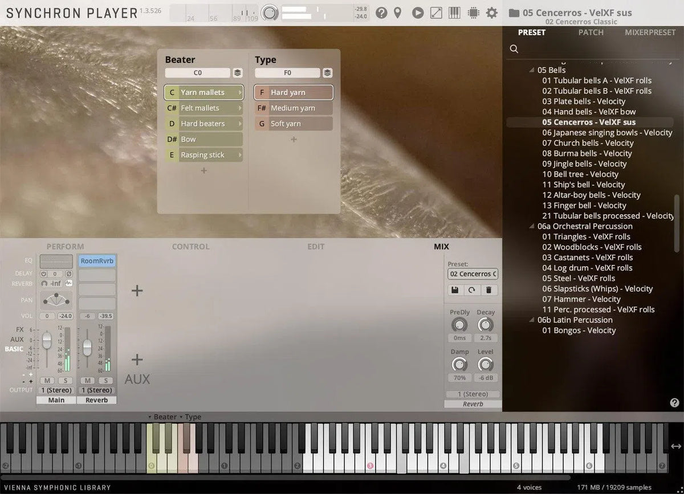Viewport: 684px width, 494px height.
Task: Click the delete preset trash icon
Action: point(488,290)
